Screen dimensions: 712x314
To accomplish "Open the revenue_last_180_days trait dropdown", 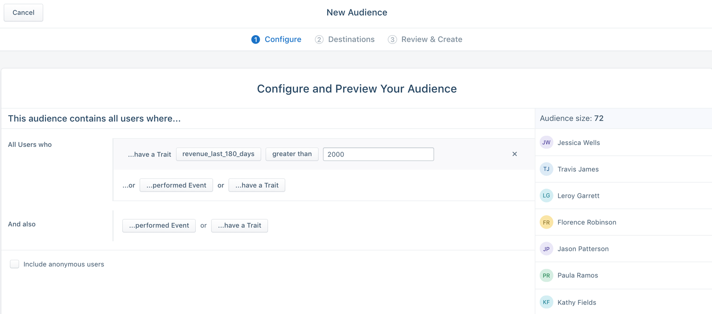I will tap(218, 154).
